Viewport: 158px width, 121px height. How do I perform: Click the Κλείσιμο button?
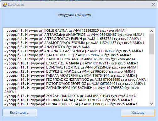pyautogui.click(x=138, y=113)
